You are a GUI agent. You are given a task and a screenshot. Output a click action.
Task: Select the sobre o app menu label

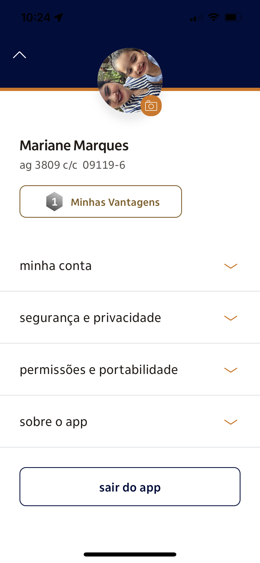pyautogui.click(x=54, y=422)
